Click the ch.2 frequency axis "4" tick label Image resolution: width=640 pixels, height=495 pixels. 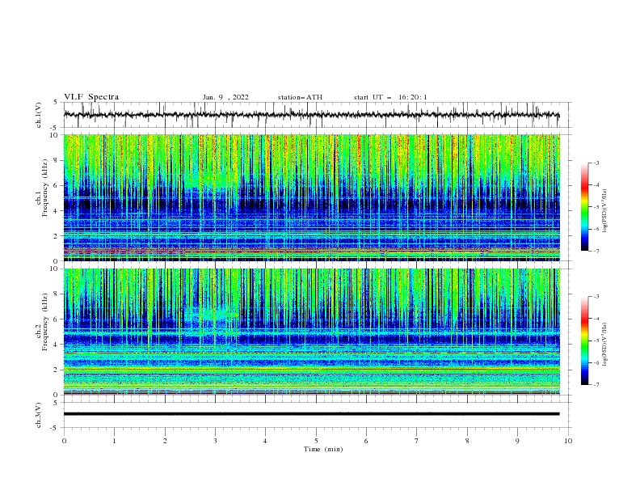tap(57, 345)
